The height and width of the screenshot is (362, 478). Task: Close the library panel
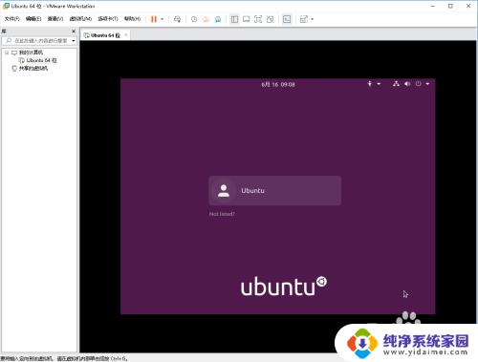pyautogui.click(x=74, y=32)
